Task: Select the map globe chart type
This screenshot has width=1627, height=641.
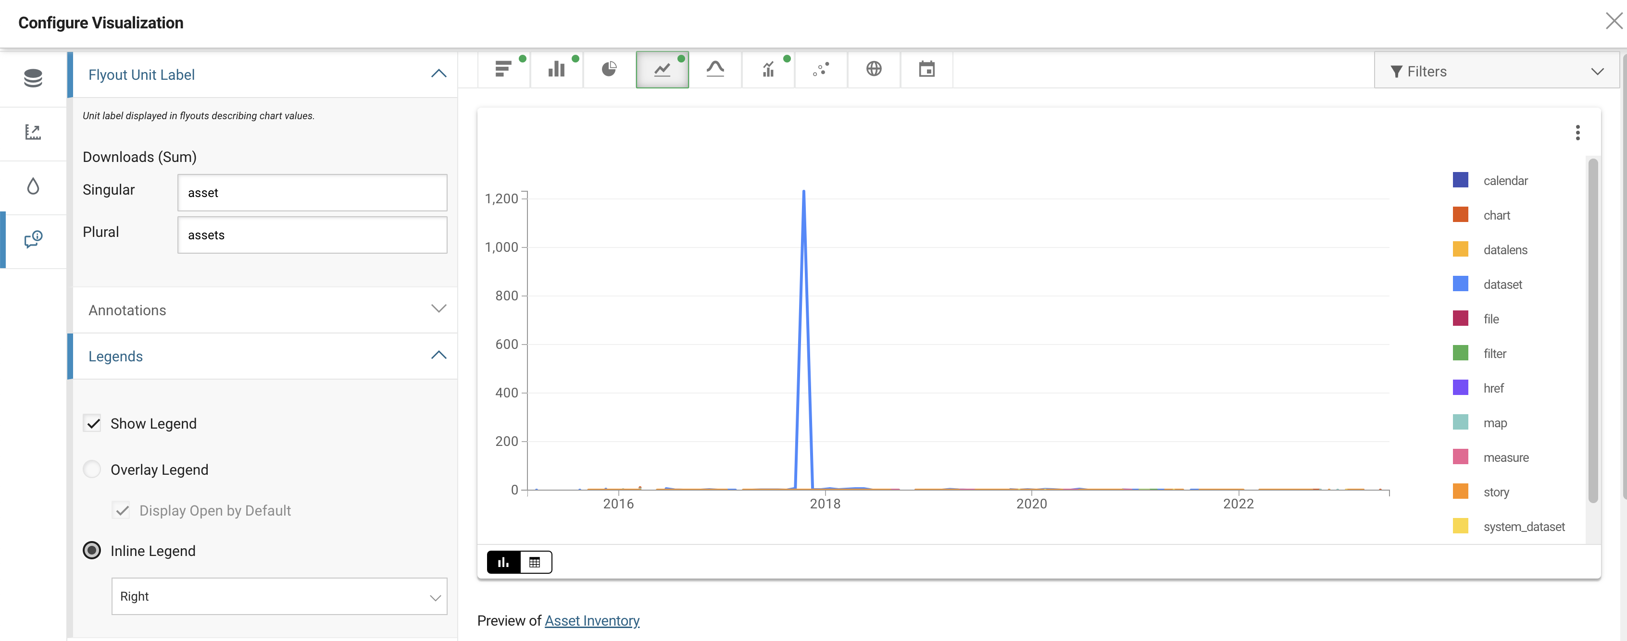Action: [874, 69]
